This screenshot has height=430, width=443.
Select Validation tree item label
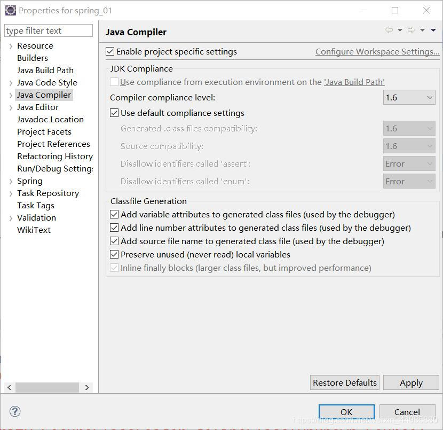[36, 218]
